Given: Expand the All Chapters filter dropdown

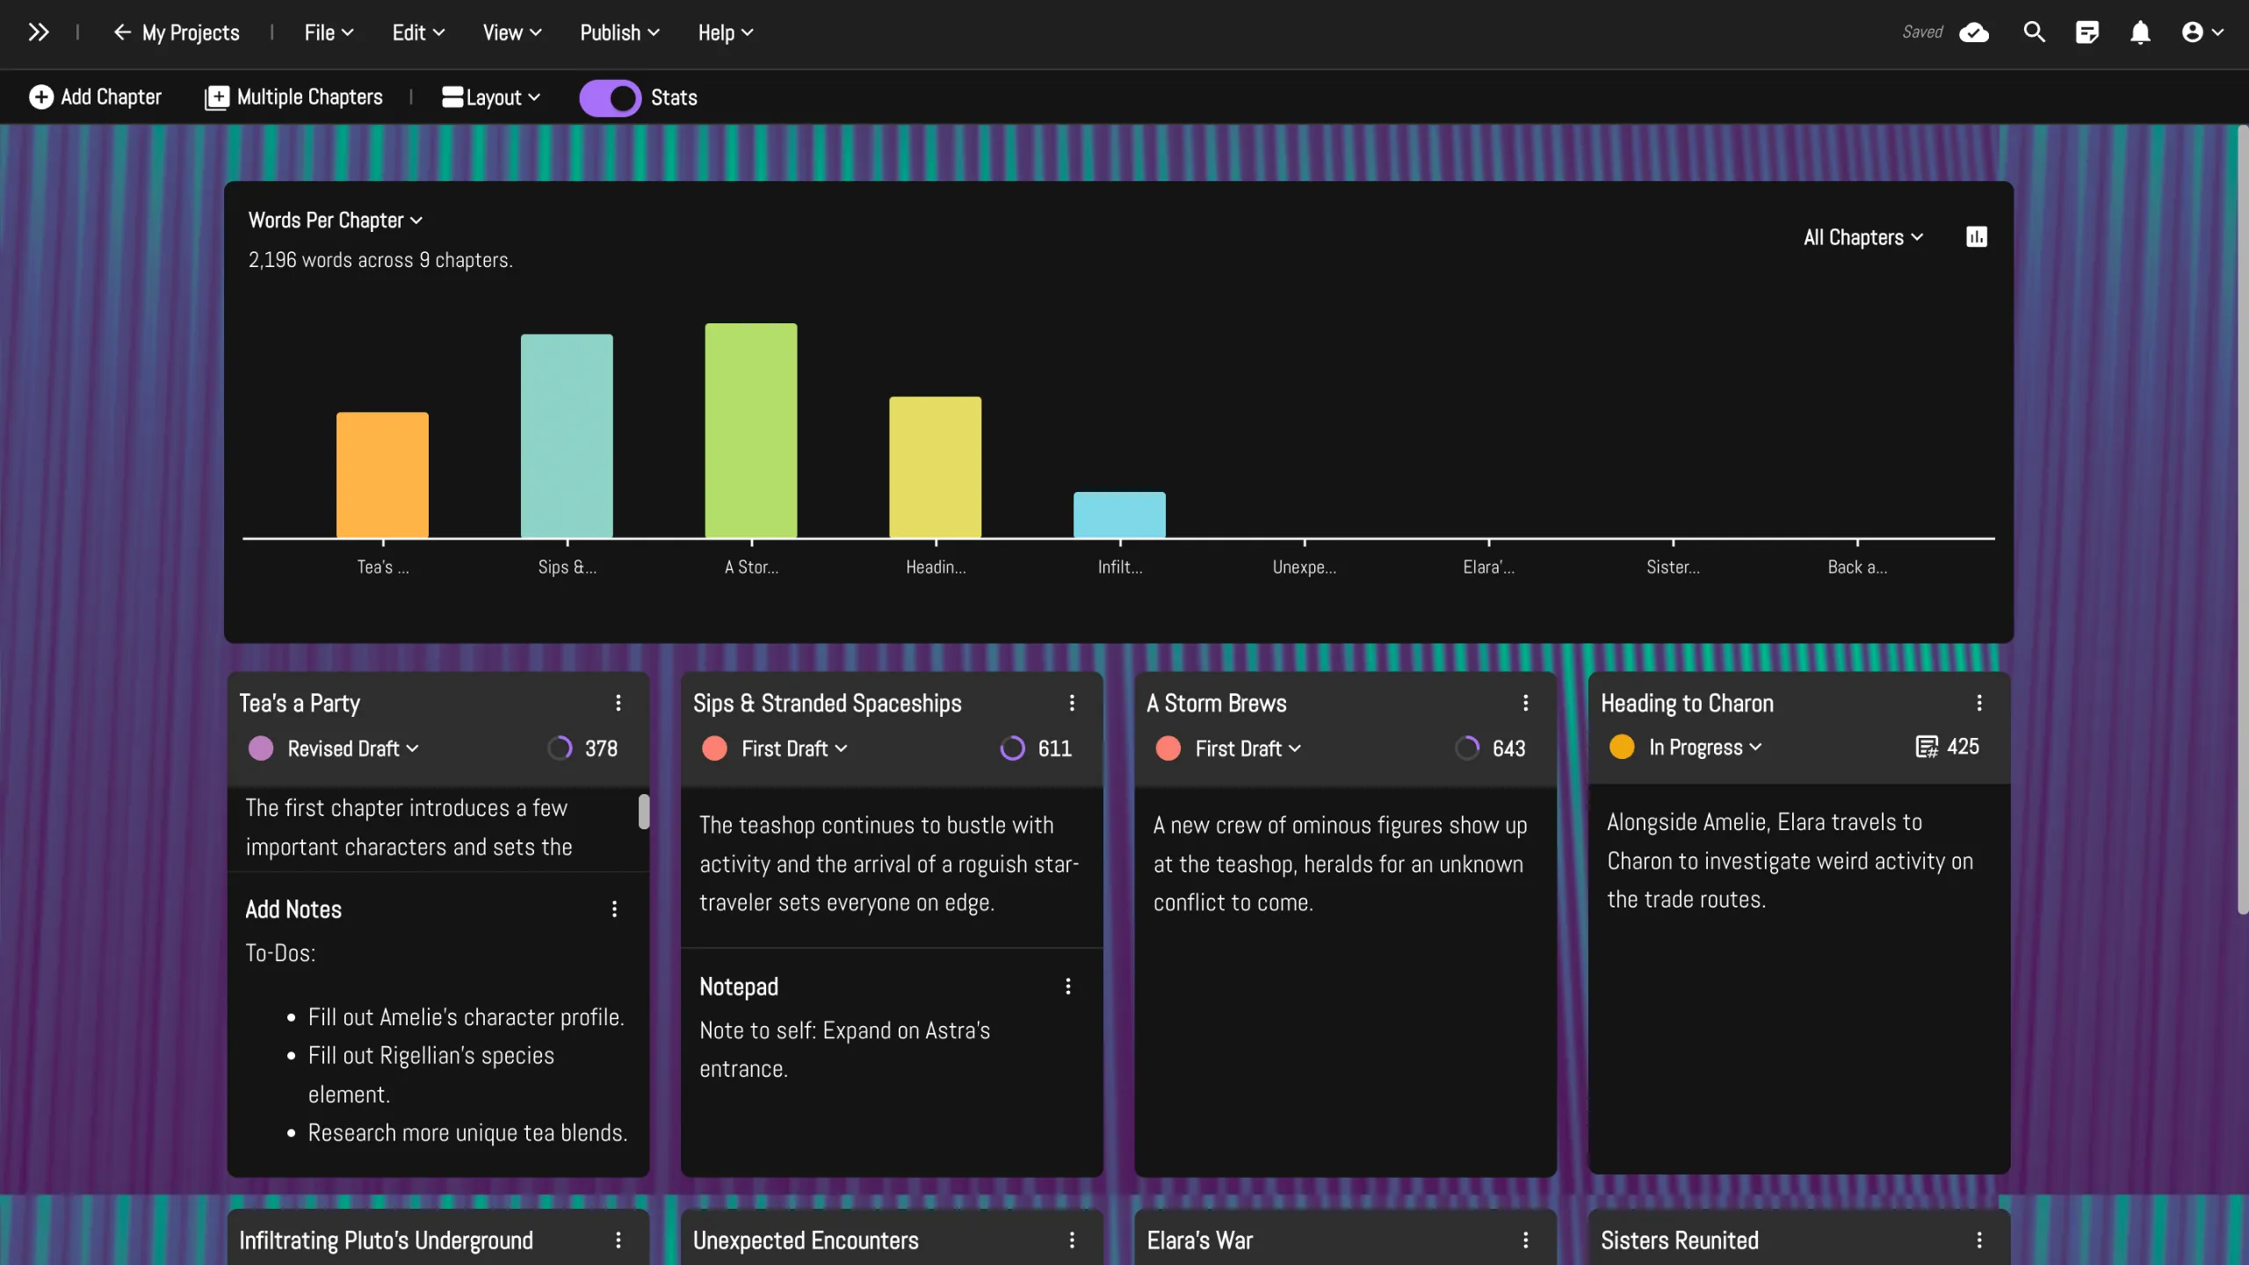Looking at the screenshot, I should click(x=1862, y=237).
